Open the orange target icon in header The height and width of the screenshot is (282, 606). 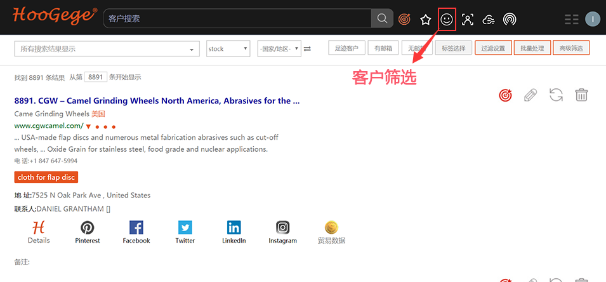[404, 19]
